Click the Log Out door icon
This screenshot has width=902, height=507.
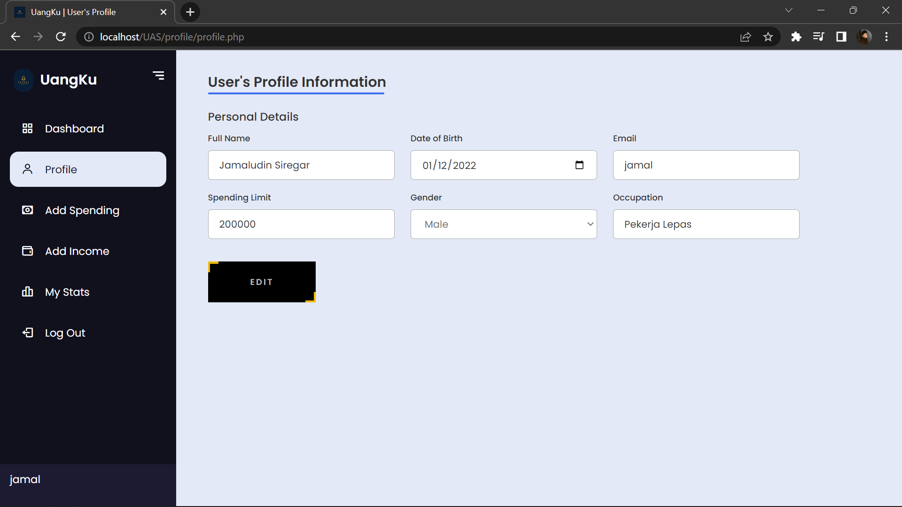point(28,332)
